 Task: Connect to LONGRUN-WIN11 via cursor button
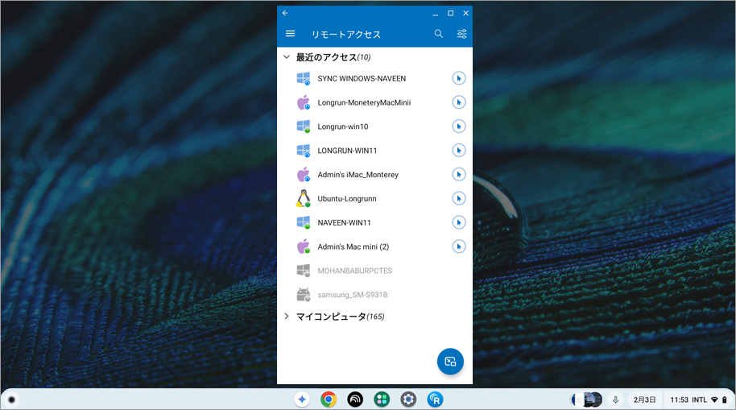pyautogui.click(x=459, y=151)
